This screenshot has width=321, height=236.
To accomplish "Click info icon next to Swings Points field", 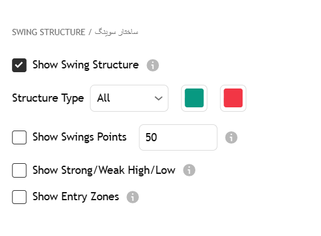I will coord(231,137).
